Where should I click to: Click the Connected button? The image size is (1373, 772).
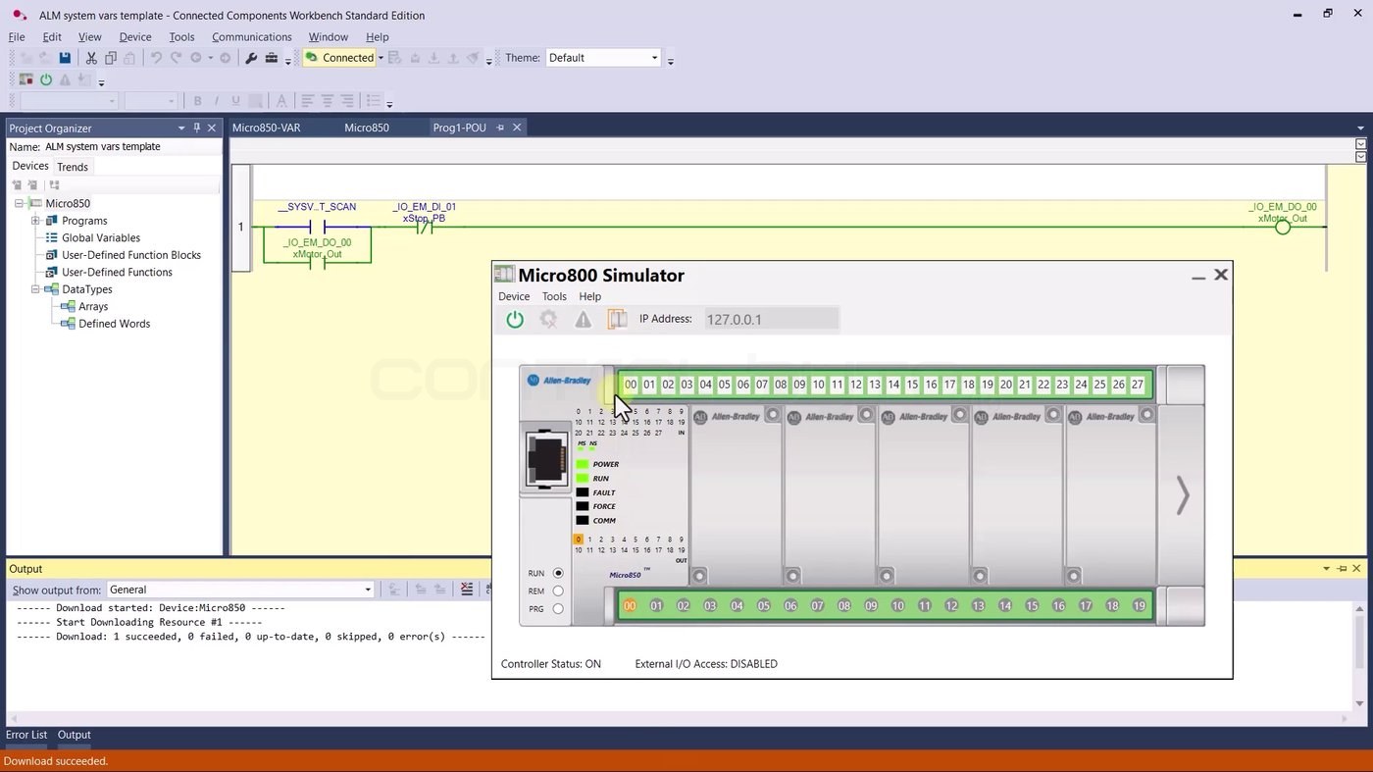[x=339, y=58]
